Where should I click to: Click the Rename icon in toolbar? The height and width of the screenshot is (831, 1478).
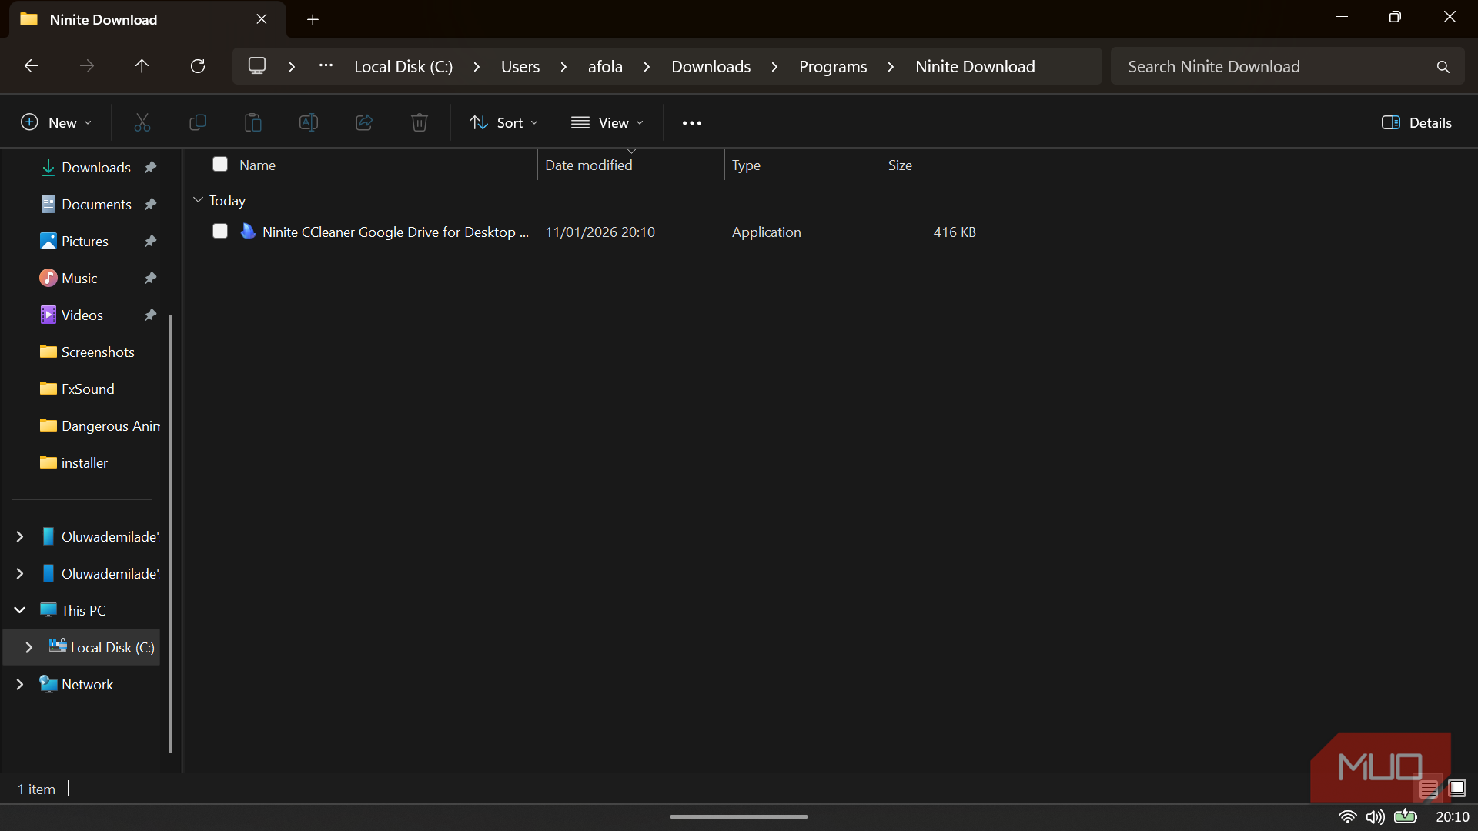click(x=309, y=122)
